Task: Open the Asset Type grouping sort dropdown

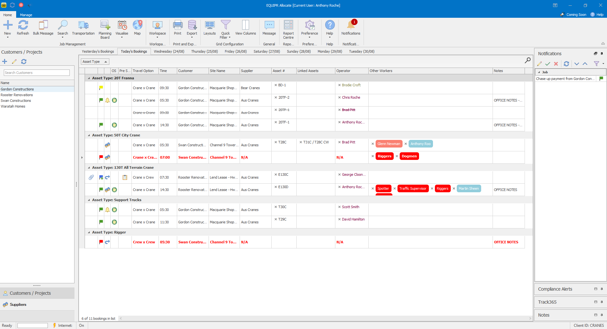Action: click(105, 61)
